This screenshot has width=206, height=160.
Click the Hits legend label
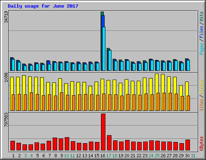(x=202, y=16)
